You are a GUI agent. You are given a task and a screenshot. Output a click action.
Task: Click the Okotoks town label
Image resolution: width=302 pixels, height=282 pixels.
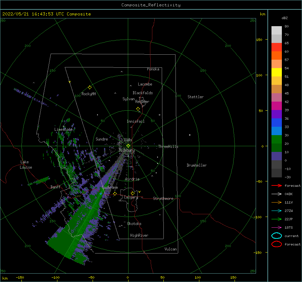[x=134, y=224]
